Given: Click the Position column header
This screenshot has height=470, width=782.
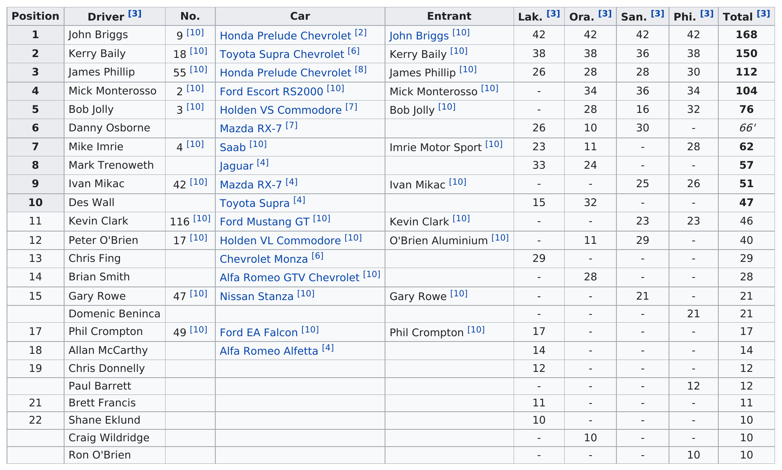Looking at the screenshot, I should (x=35, y=16).
